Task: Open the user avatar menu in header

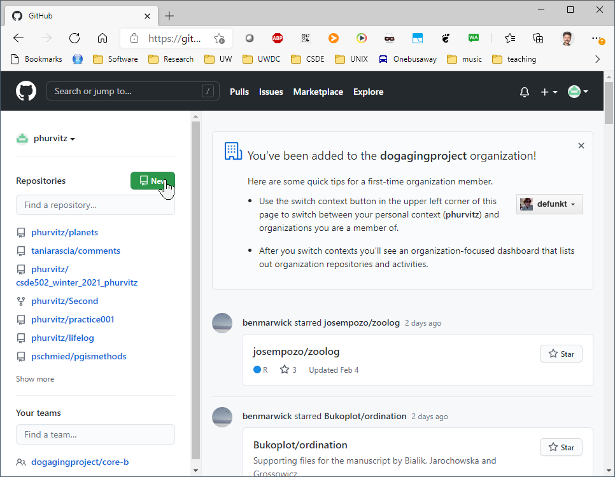Action: click(x=577, y=92)
